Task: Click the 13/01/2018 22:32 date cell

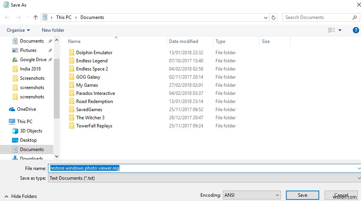Action: click(186, 53)
